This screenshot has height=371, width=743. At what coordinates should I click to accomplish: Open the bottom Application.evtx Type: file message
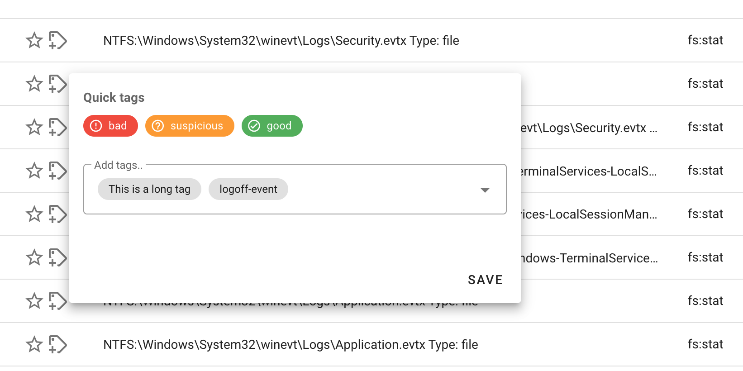click(x=291, y=345)
